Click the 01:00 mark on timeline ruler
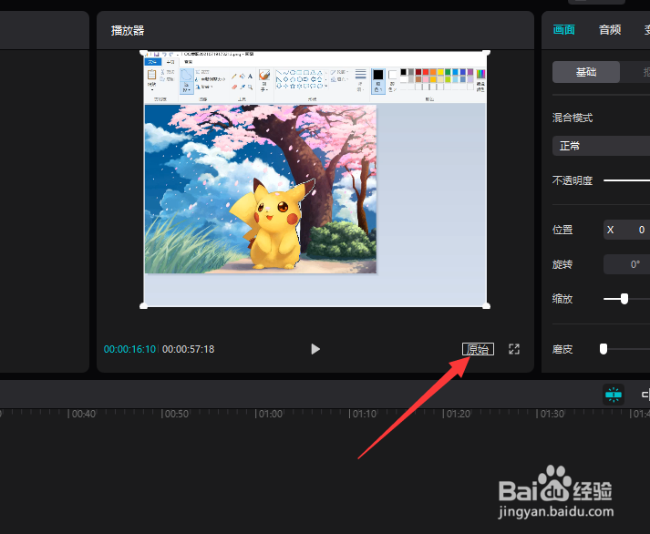The height and width of the screenshot is (534, 650). click(270, 414)
